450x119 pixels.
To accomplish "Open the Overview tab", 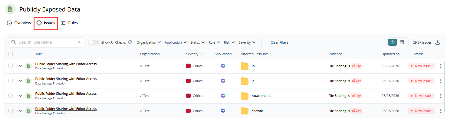I will (19, 23).
